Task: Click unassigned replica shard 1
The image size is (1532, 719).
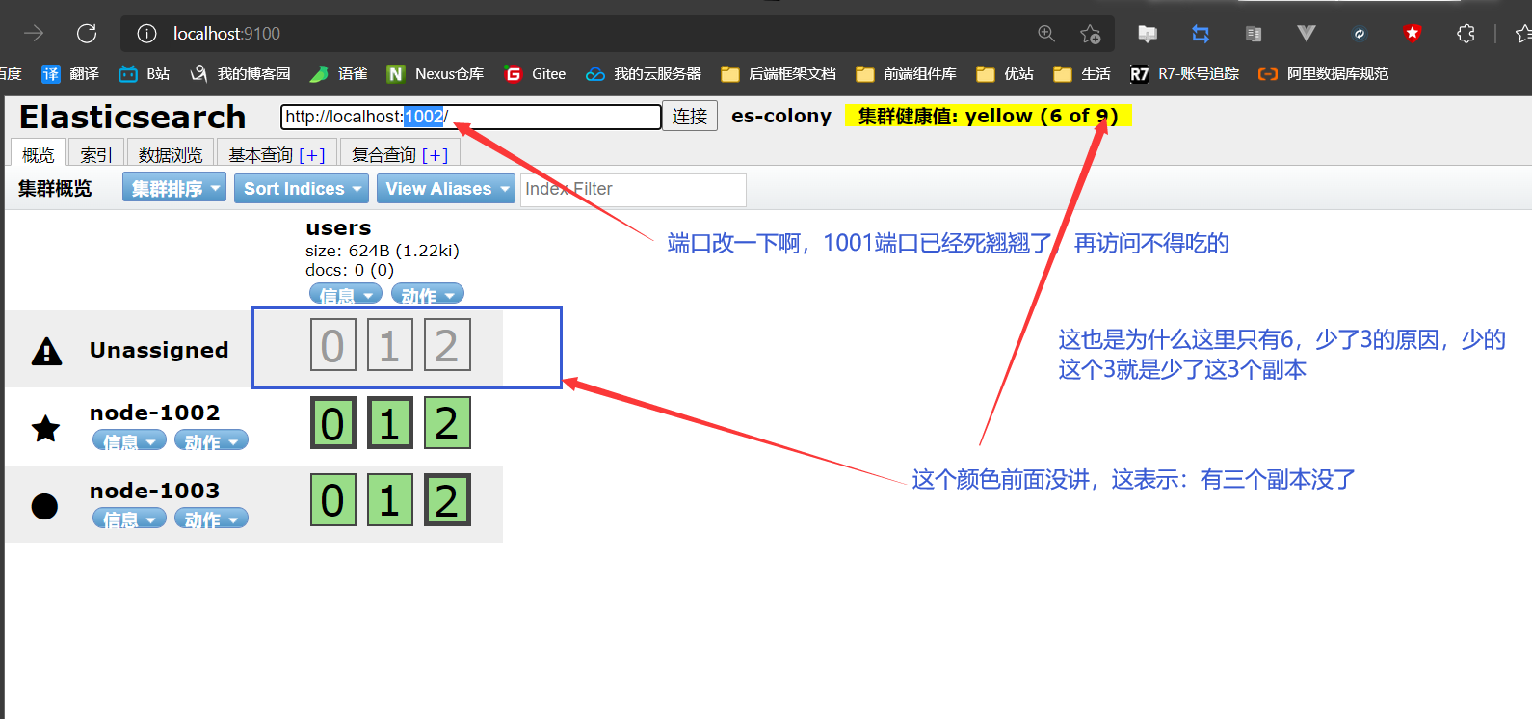Action: [389, 345]
